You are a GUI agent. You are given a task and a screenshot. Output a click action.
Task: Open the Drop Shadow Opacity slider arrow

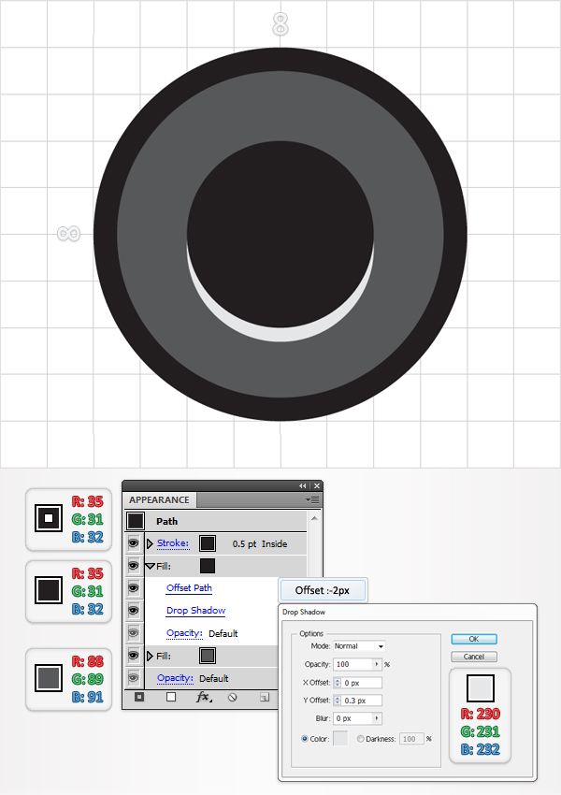(377, 664)
